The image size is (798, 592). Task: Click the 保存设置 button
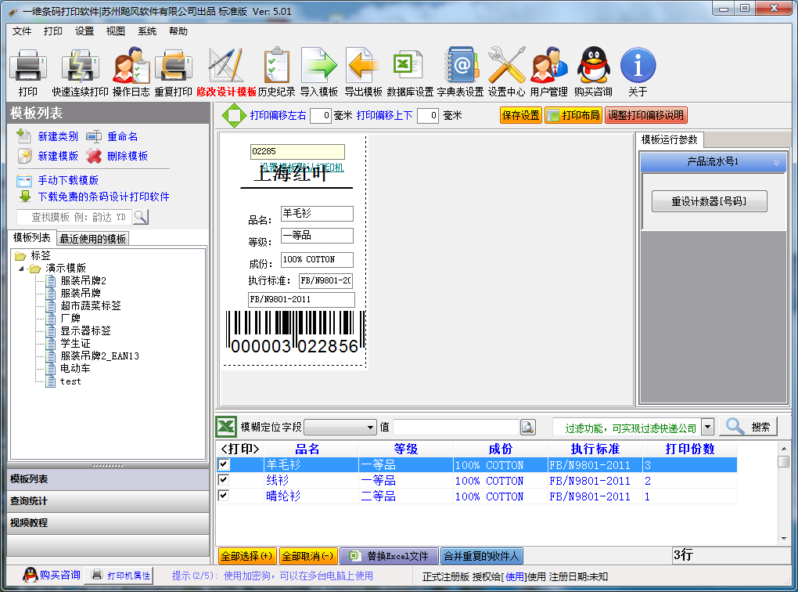pos(520,116)
